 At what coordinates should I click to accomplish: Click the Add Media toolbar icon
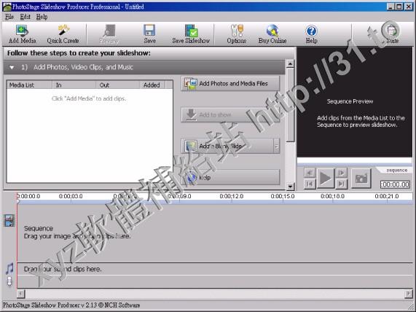(23, 34)
